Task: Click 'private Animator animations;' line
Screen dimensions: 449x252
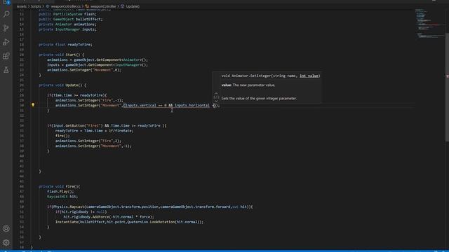Action: pyautogui.click(x=67, y=24)
